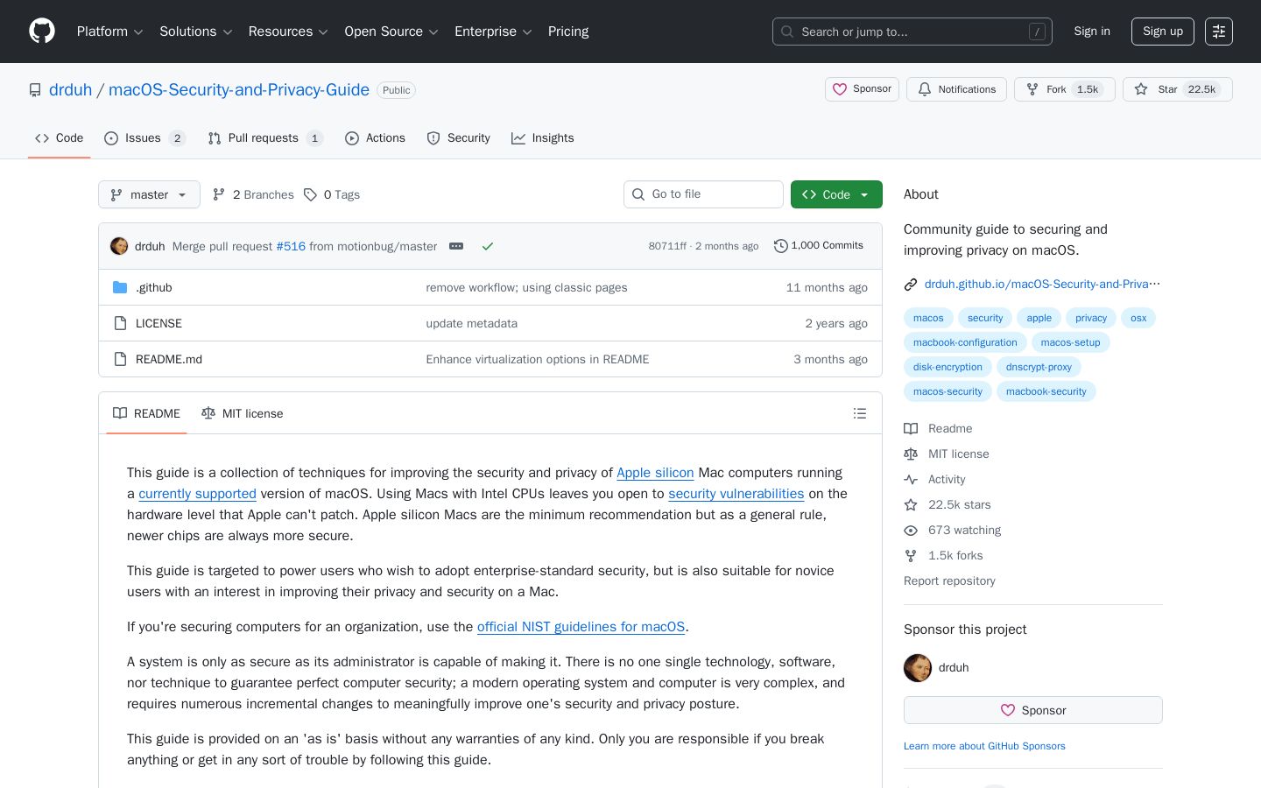Click the command palette settings icon
Viewport: 1261px width, 788px height.
tap(1219, 32)
